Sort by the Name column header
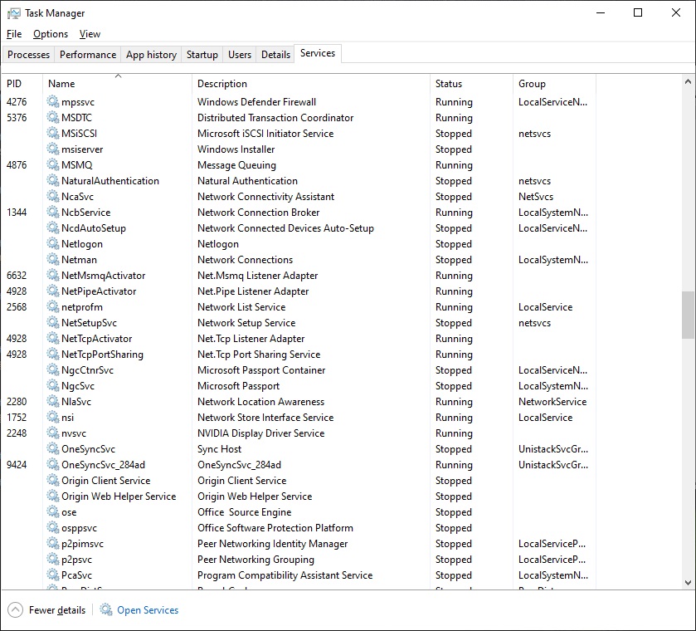 point(118,84)
